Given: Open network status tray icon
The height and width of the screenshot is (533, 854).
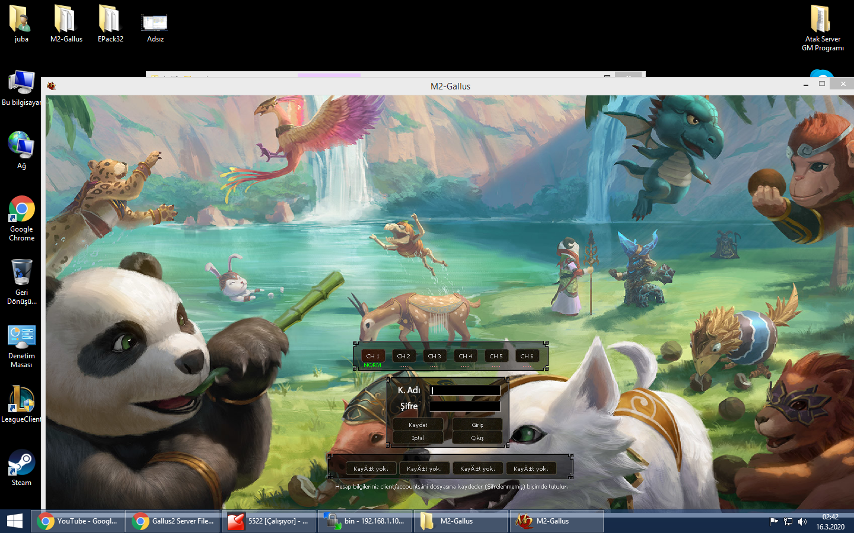Looking at the screenshot, I should pos(788,522).
